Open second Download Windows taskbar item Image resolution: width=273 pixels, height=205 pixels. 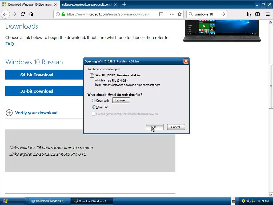[x=92, y=201]
